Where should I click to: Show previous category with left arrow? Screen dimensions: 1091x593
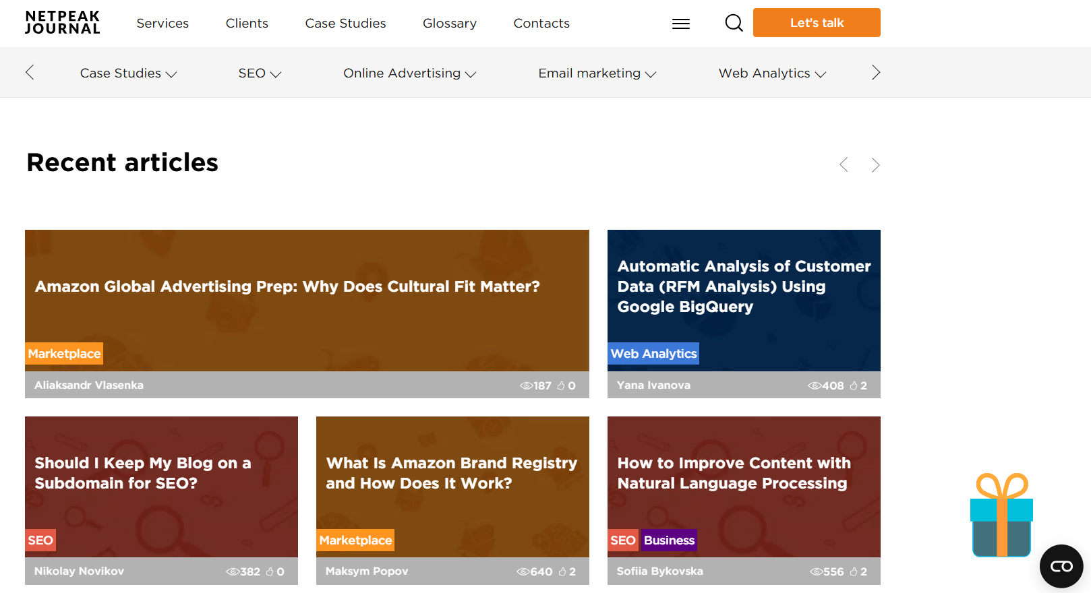click(x=30, y=72)
